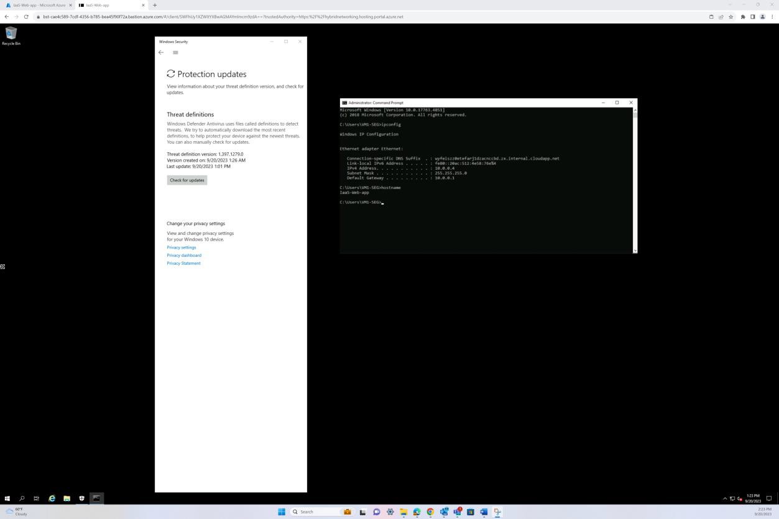
Task: Open Windows Security shield icon on remote taskbar
Action: (x=81, y=498)
